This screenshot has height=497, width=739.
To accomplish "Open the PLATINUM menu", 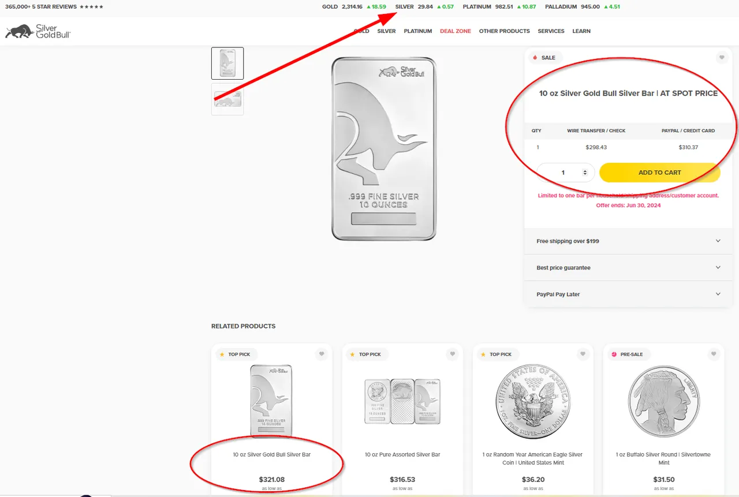I will point(418,31).
